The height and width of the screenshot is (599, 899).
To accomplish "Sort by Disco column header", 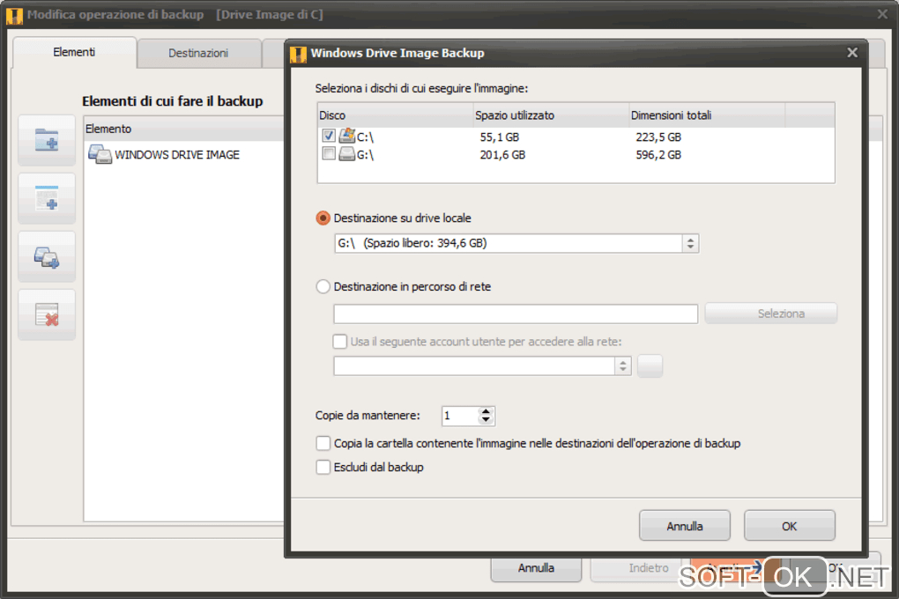I will (395, 115).
